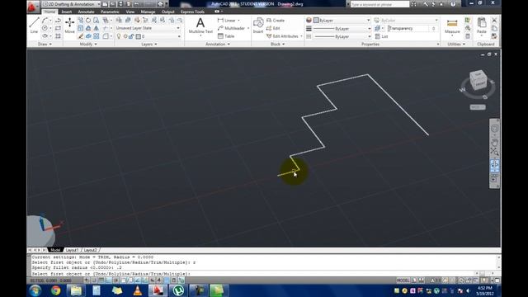Click the List properties icon

381,36
